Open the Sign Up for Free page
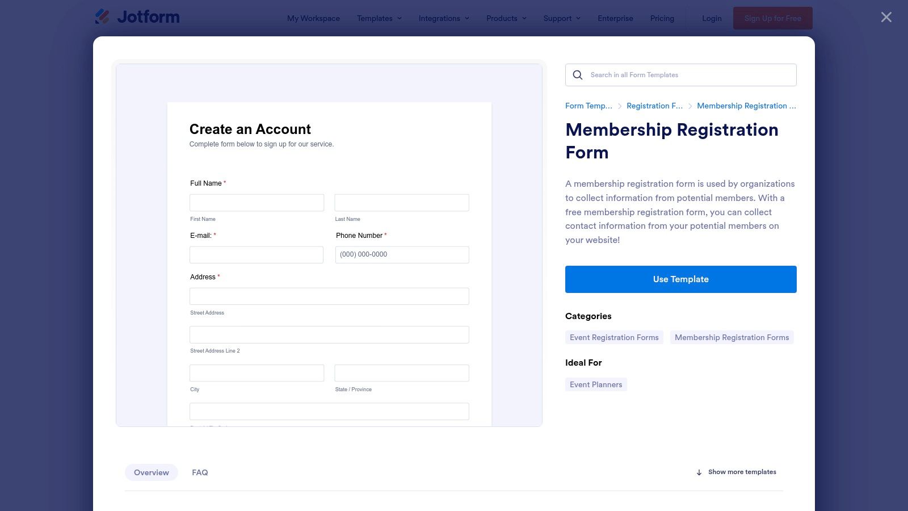Image resolution: width=908 pixels, height=511 pixels. pyautogui.click(x=772, y=18)
